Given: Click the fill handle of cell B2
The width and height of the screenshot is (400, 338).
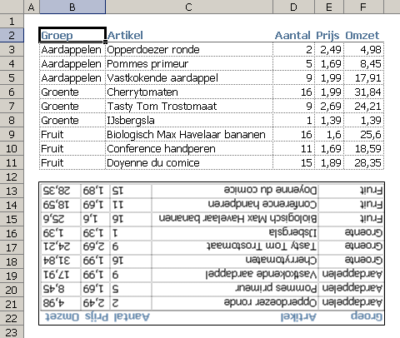Looking at the screenshot, I should [105, 42].
